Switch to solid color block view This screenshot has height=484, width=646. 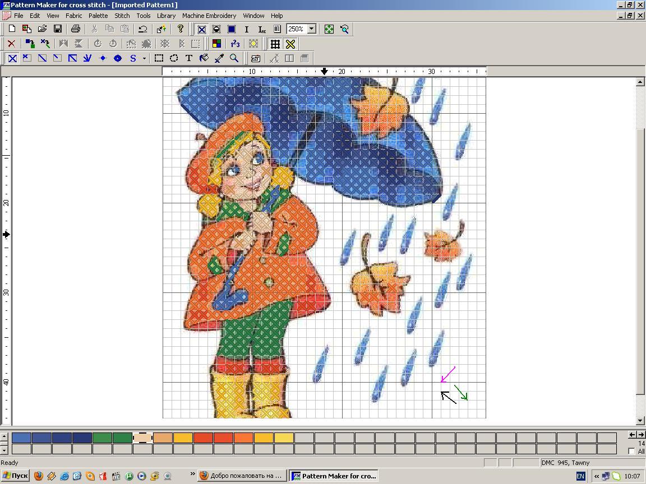point(232,29)
